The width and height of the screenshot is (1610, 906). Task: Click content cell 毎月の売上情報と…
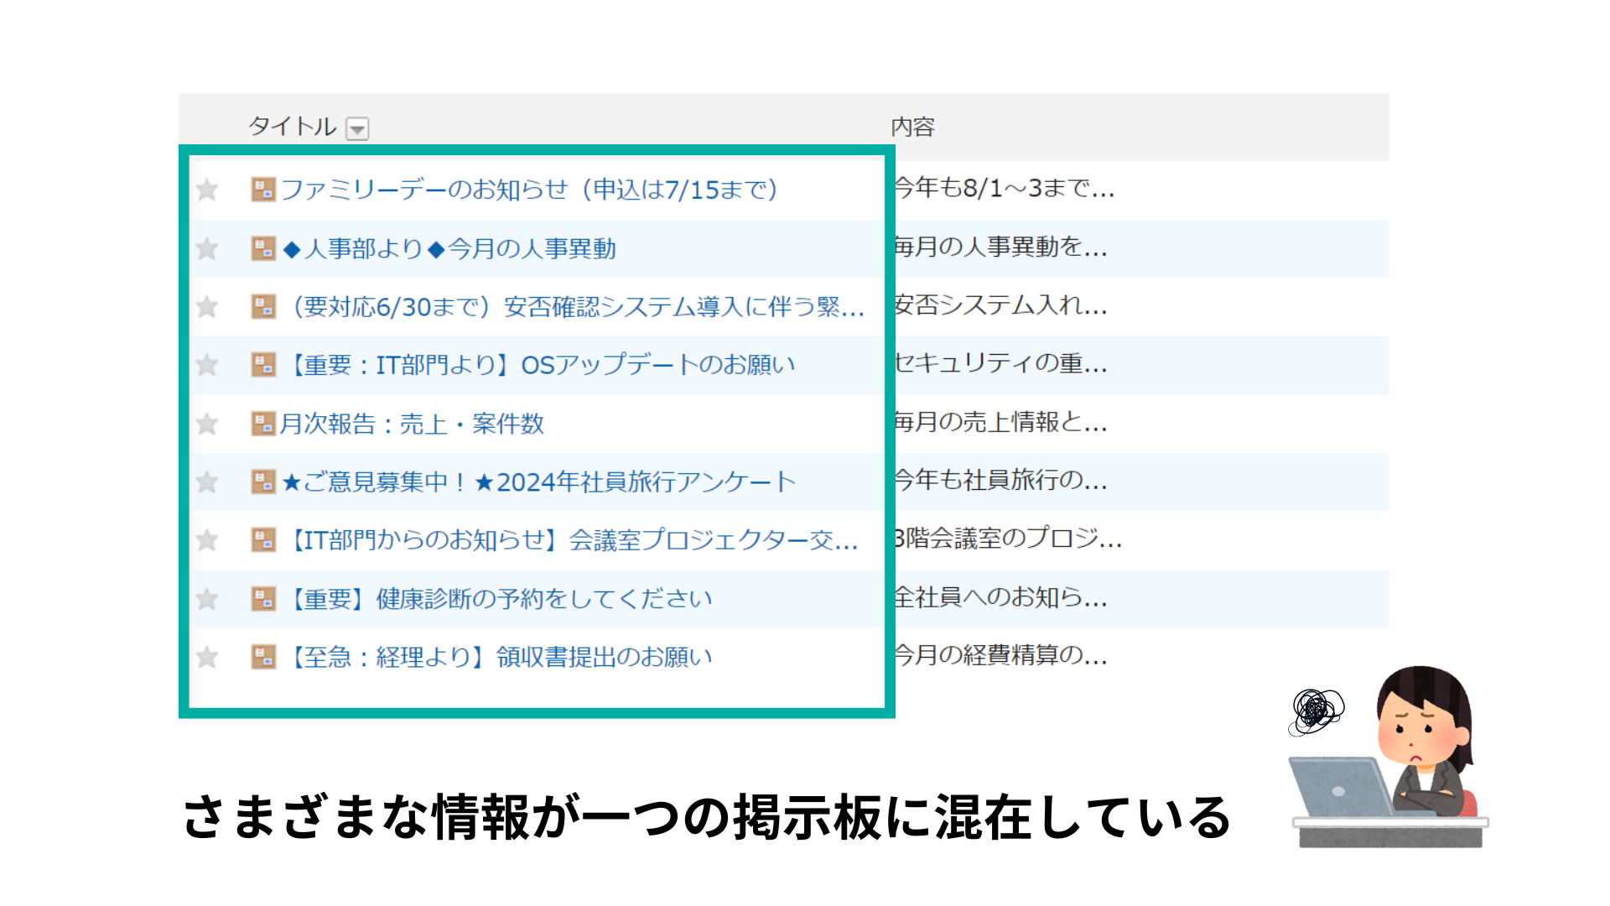1001,422
